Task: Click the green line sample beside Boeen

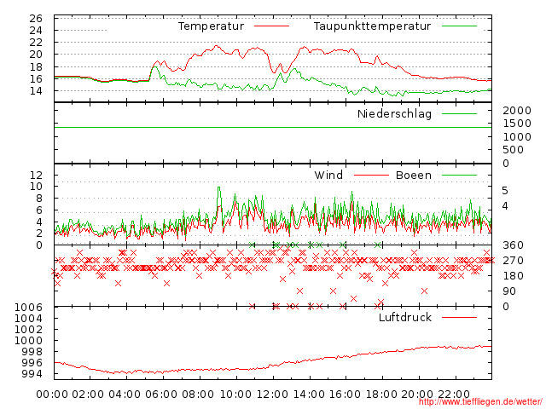Action: click(x=459, y=176)
